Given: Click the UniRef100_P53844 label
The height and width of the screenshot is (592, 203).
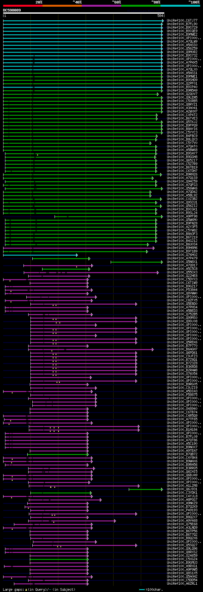Looking at the screenshot, I should coord(182,290).
